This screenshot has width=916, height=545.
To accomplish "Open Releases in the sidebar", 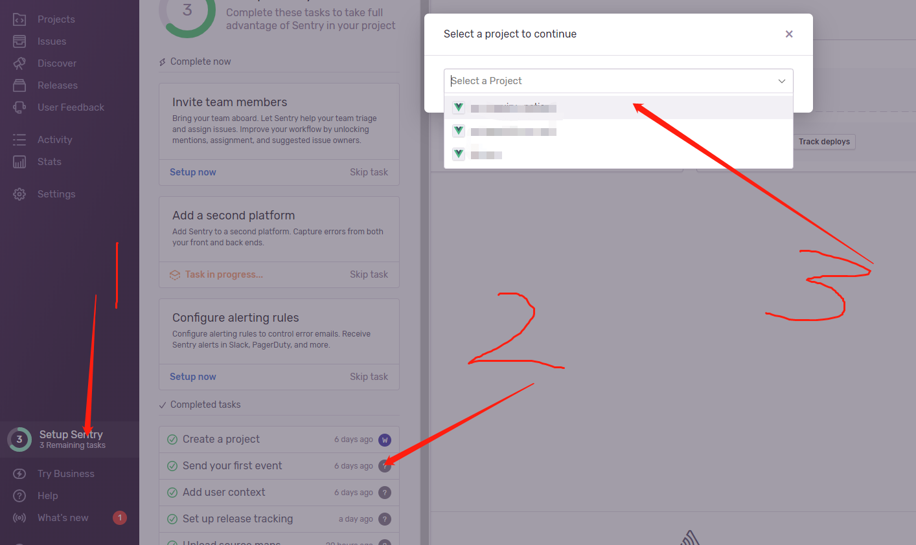I will click(x=58, y=85).
